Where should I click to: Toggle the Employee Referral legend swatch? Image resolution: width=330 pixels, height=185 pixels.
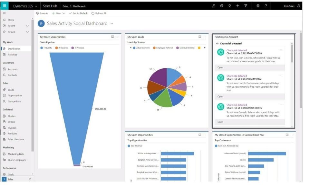(154, 48)
